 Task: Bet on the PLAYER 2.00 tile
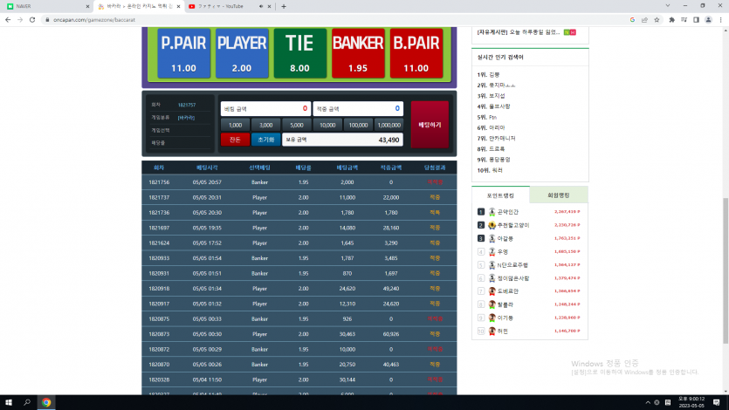tap(242, 53)
